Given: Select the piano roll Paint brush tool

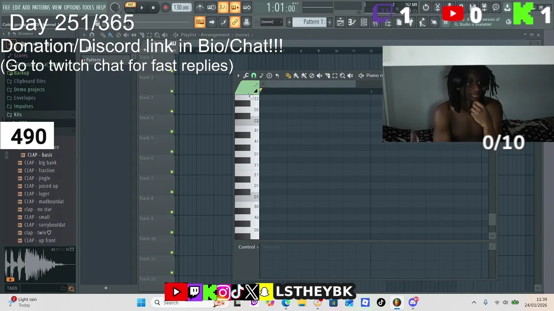Looking at the screenshot, I should [296, 76].
